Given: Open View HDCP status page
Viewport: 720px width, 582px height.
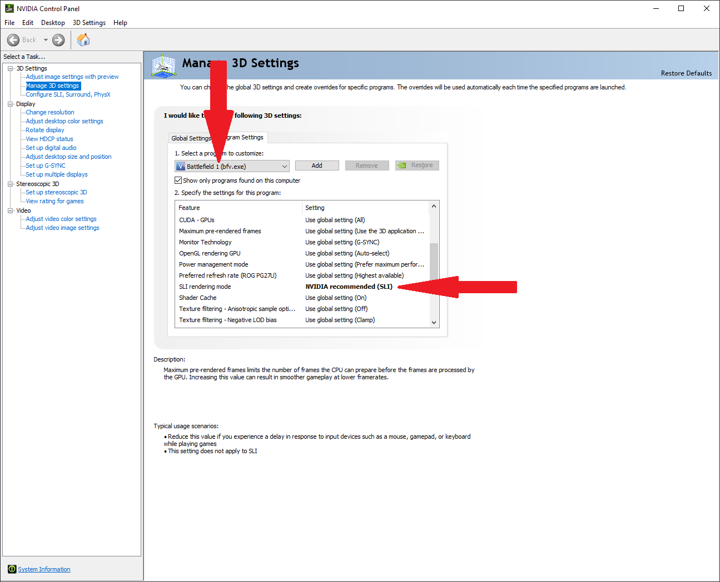Looking at the screenshot, I should (x=49, y=139).
